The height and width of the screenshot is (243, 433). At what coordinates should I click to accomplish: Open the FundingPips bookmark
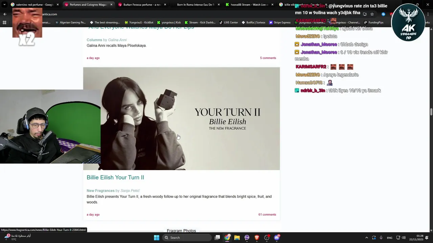click(373, 23)
